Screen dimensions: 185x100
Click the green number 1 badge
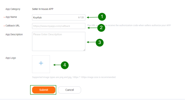[102, 17]
